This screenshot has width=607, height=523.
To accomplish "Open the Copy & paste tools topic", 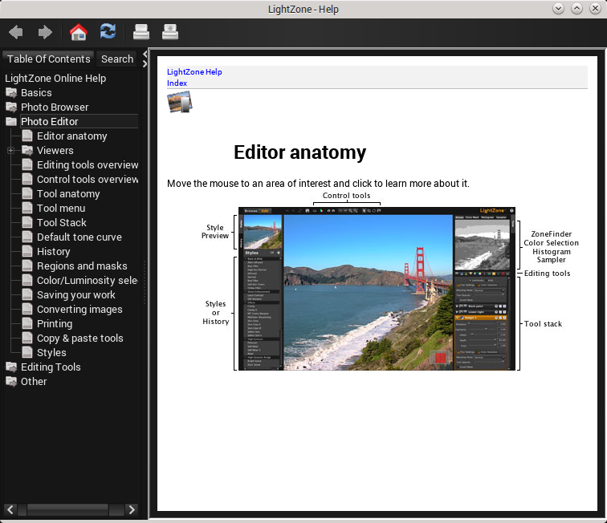I will [x=79, y=338].
